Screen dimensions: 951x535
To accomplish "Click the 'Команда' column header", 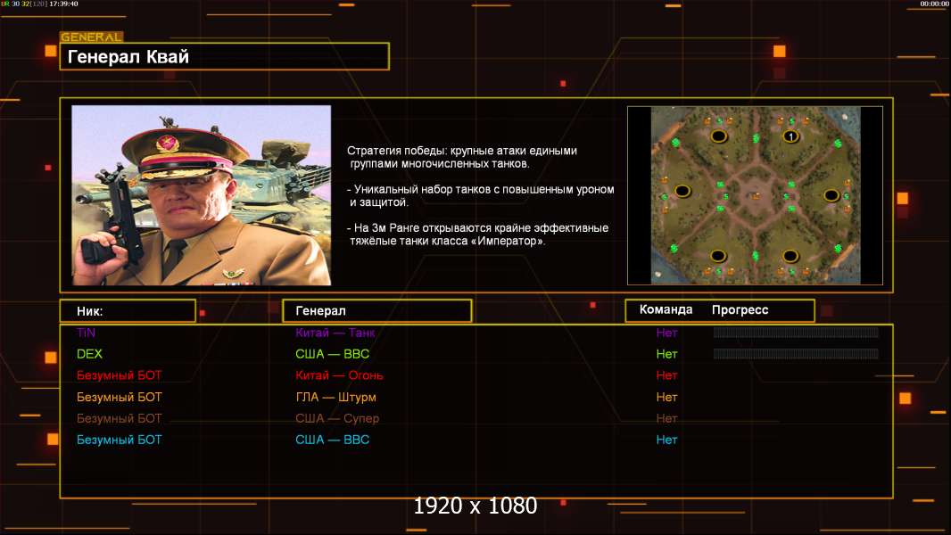I will pyautogui.click(x=666, y=309).
